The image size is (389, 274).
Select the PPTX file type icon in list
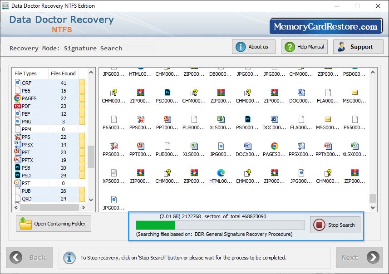pyautogui.click(x=18, y=160)
